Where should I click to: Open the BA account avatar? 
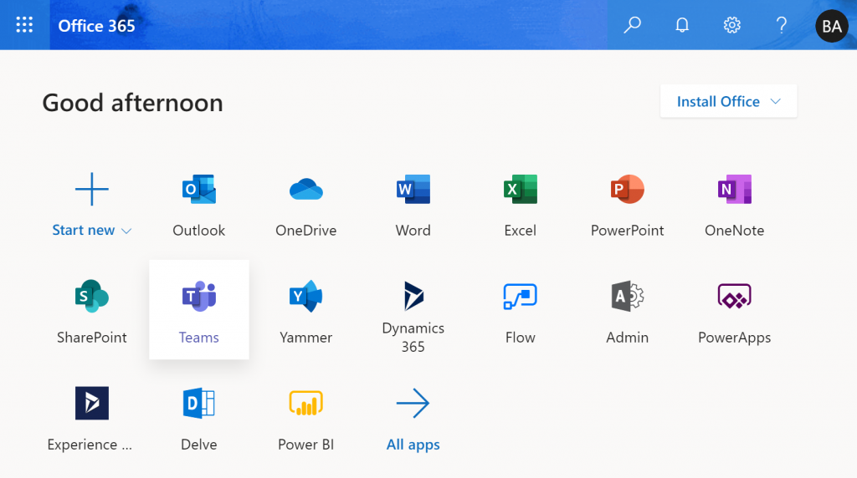(832, 26)
